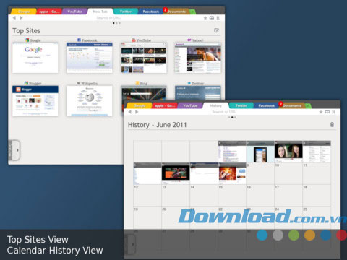This screenshot has height=260, width=347.
Task: Click the star bookmark icon in the Top Sites window
Action: click(x=205, y=18)
